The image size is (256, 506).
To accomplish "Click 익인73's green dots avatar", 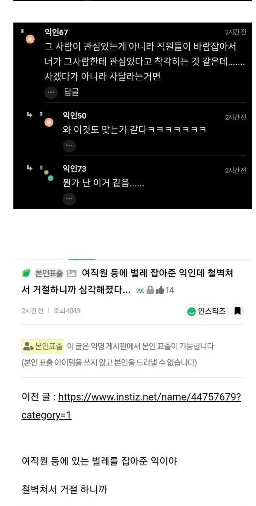I will point(49,175).
